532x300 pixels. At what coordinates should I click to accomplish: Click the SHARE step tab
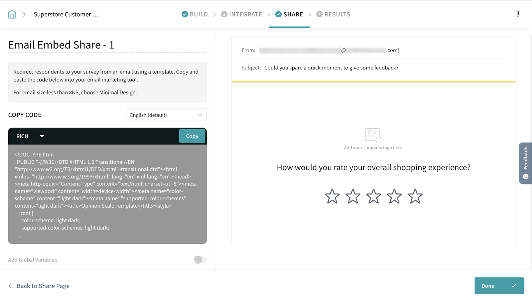(289, 14)
